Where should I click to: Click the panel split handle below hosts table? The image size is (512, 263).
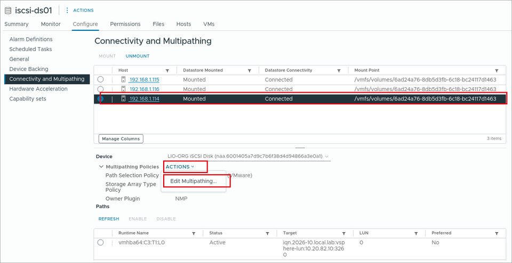(300, 148)
